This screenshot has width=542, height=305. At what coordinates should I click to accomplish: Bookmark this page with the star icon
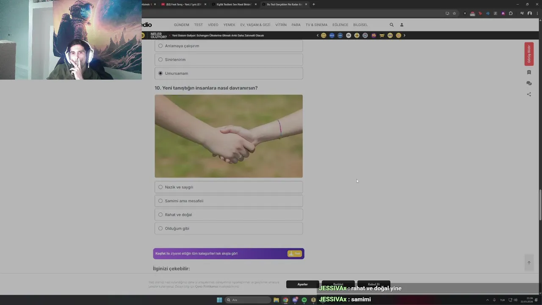pyautogui.click(x=454, y=14)
